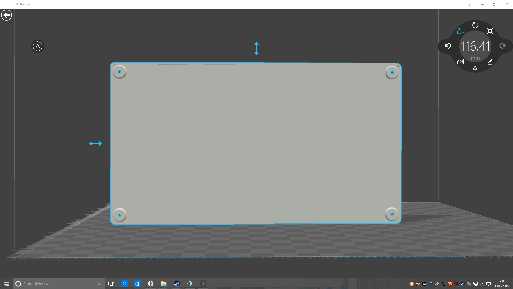Open the Edit pencil tool
The image size is (513, 289).
click(x=490, y=62)
